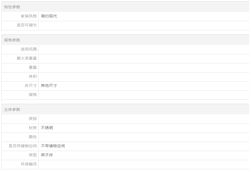The width and height of the screenshot is (251, 172).
Task: Select the 体积 row label
Action: (x=33, y=77)
